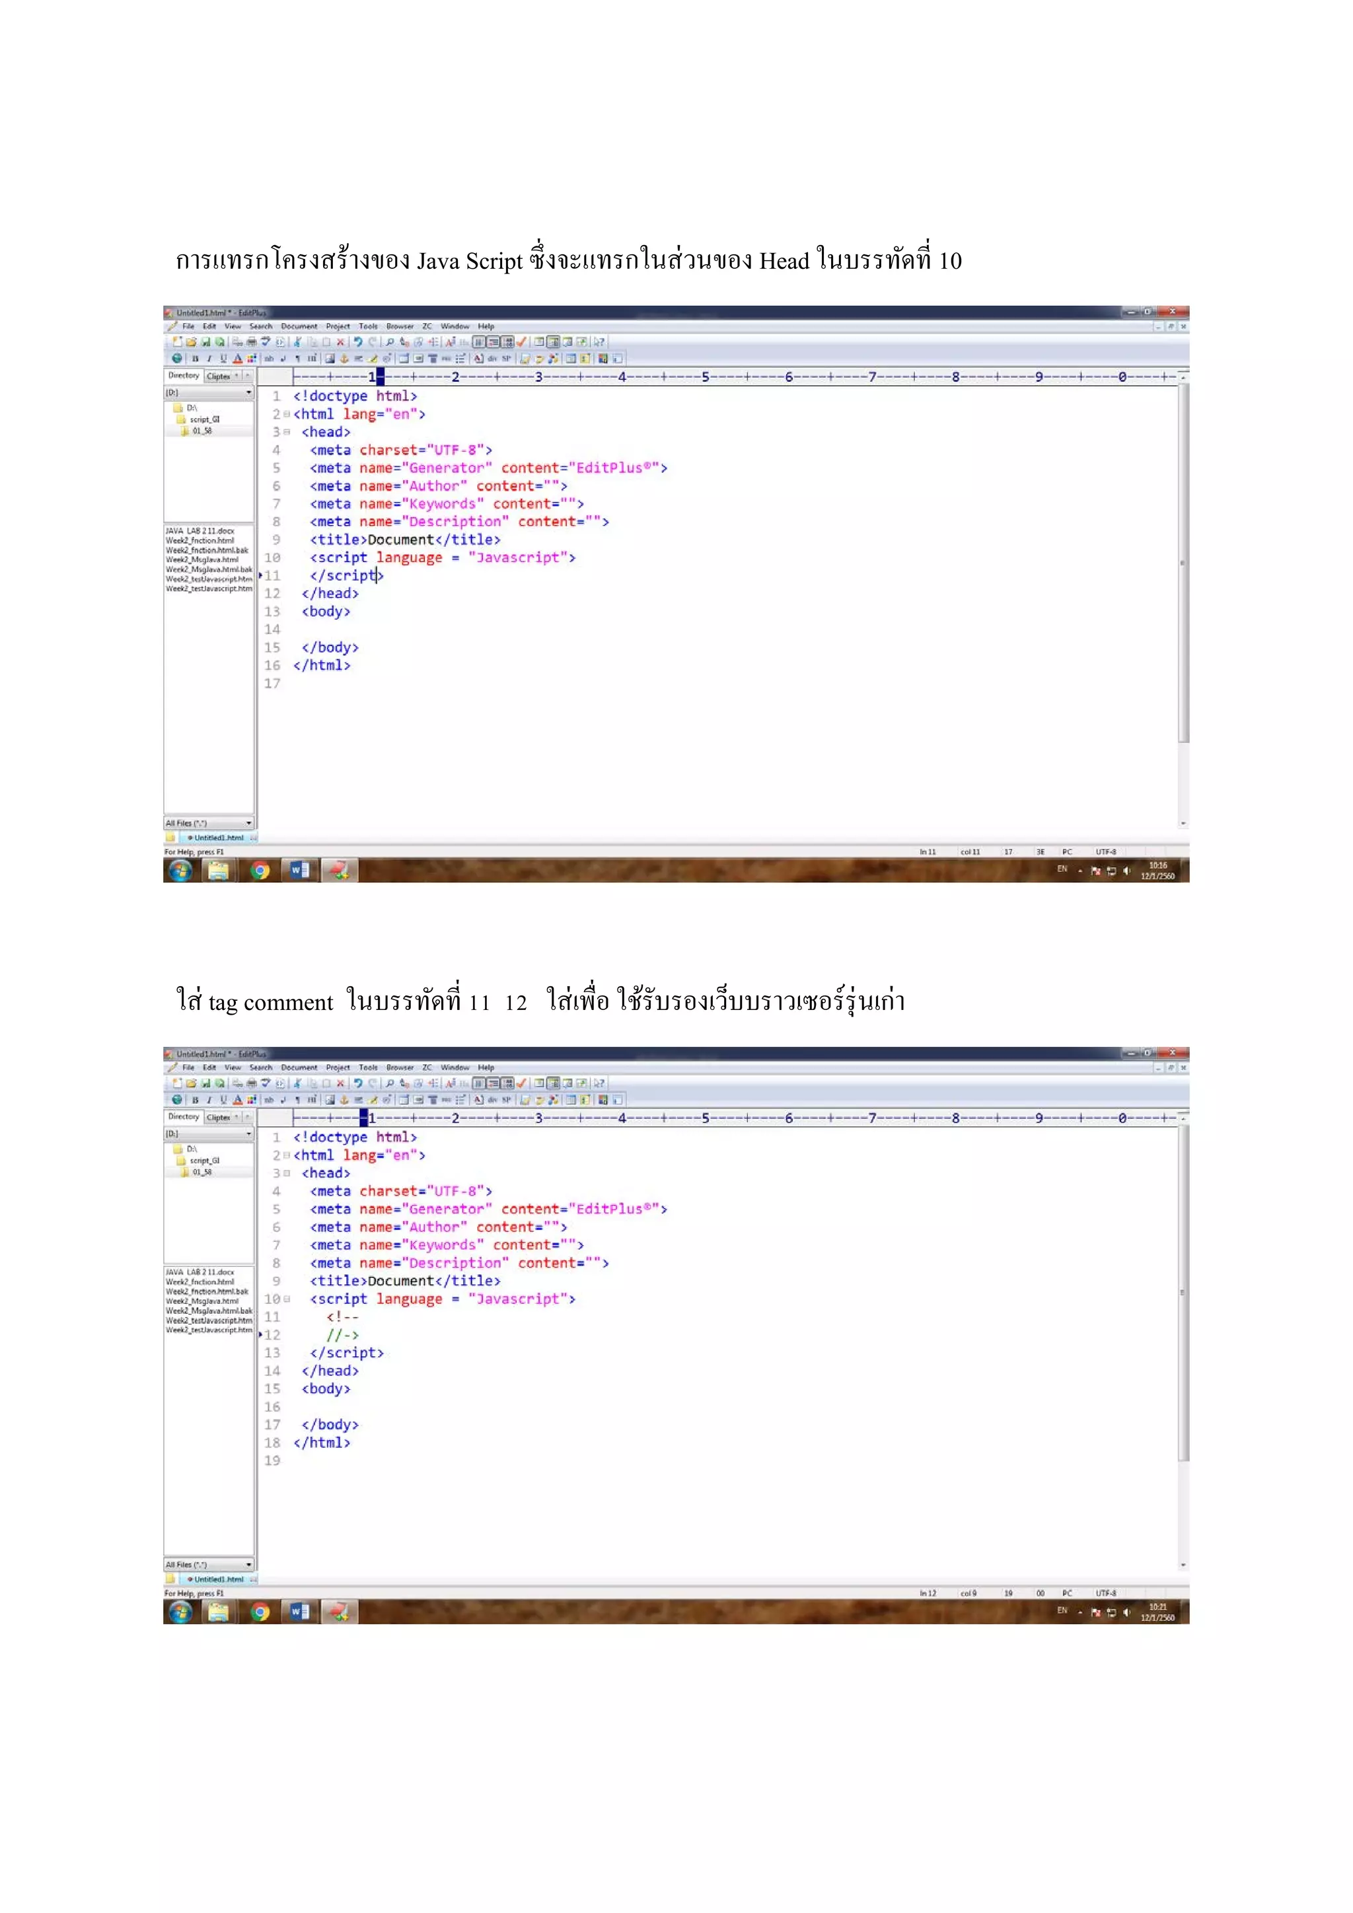
Task: Select Week2_fnction.html.bak in second screenshot file list
Action: pos(207,1291)
